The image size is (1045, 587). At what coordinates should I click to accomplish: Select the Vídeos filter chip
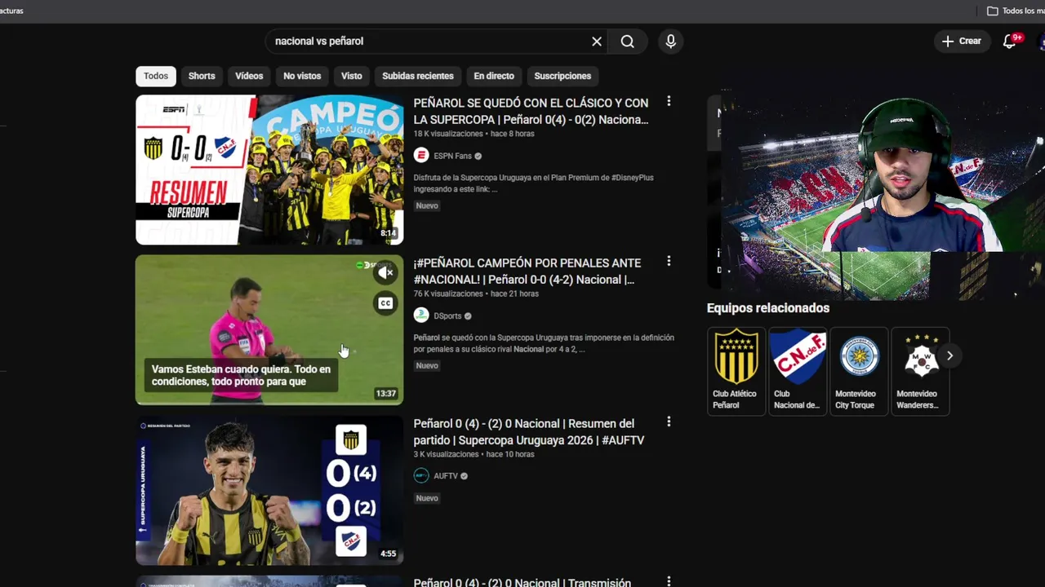coord(249,76)
